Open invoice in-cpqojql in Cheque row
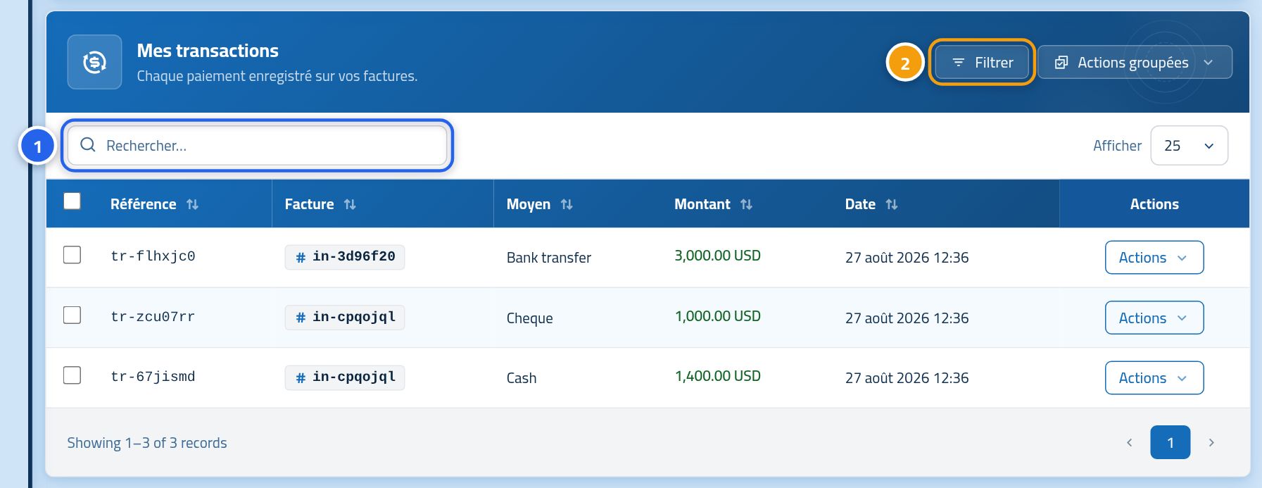The image size is (1262, 488). 345,318
